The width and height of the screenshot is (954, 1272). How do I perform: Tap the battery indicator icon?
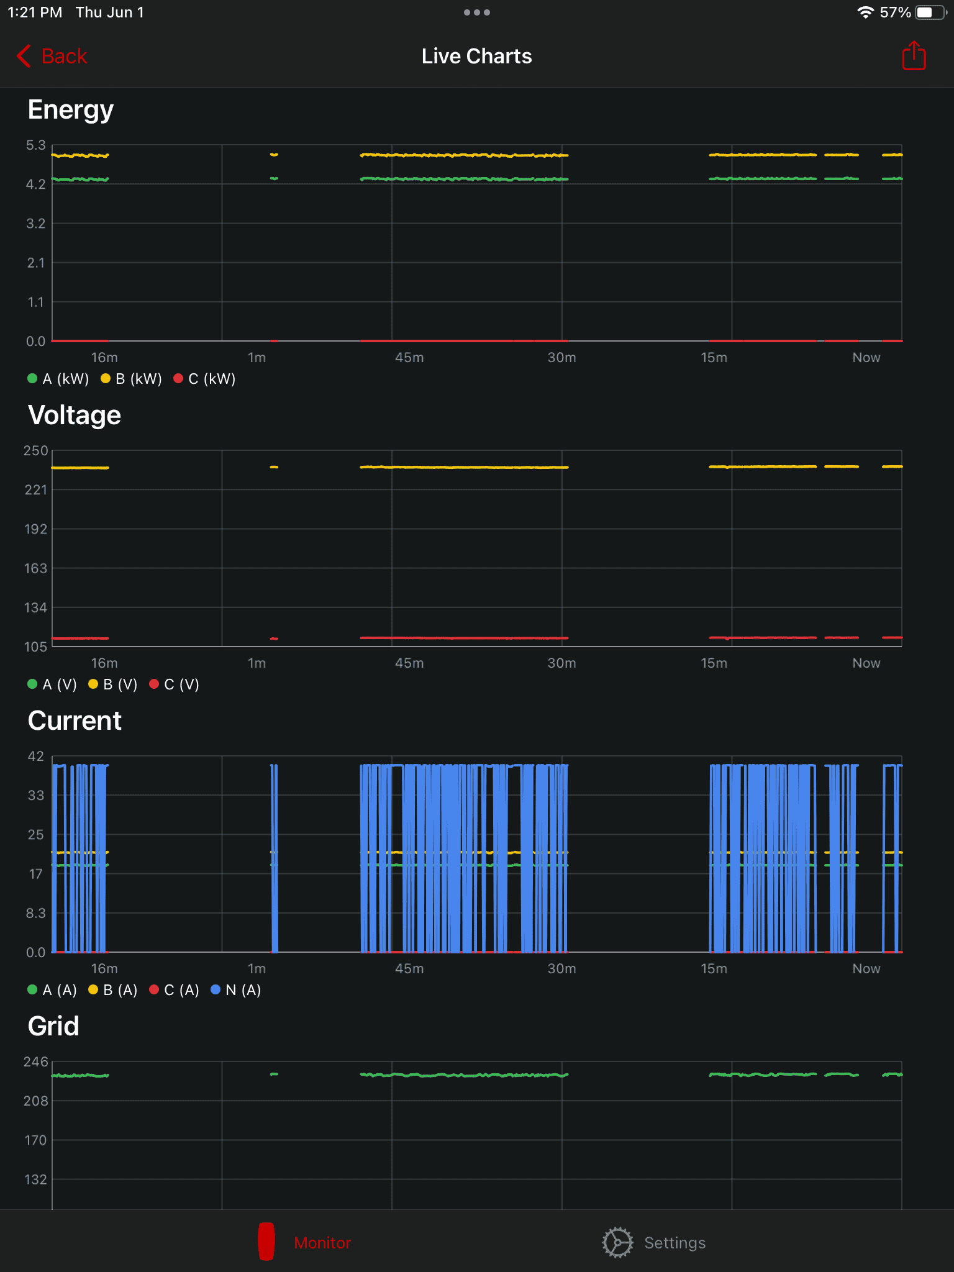point(930,12)
